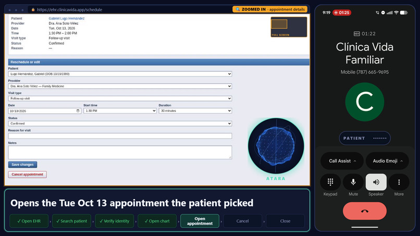Mute the call microphone
Image resolution: width=420 pixels, height=236 pixels.
pyautogui.click(x=353, y=182)
